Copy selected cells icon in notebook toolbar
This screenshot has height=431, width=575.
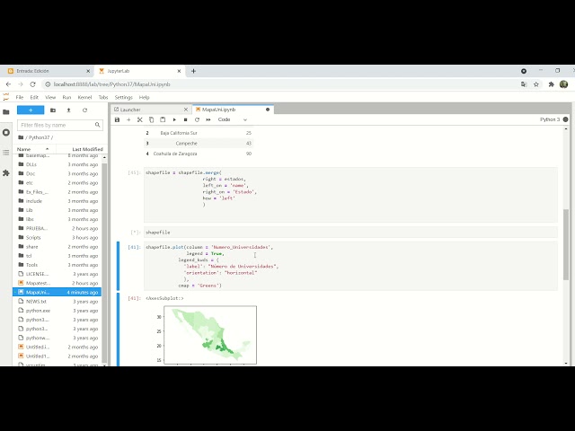click(x=151, y=119)
